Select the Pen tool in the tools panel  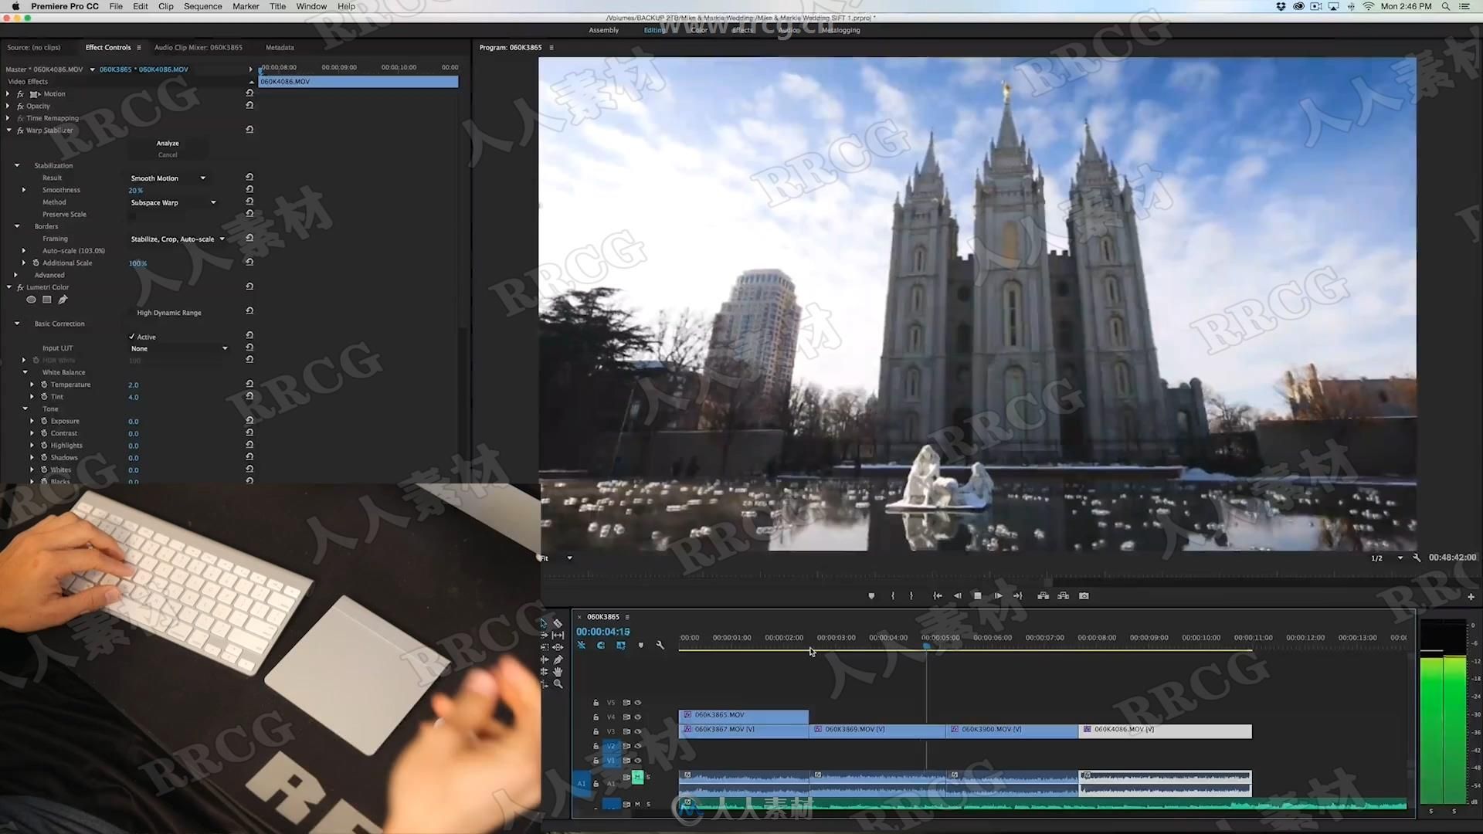click(x=558, y=659)
